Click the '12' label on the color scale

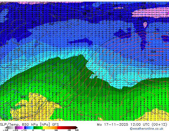[x=43, y=130]
